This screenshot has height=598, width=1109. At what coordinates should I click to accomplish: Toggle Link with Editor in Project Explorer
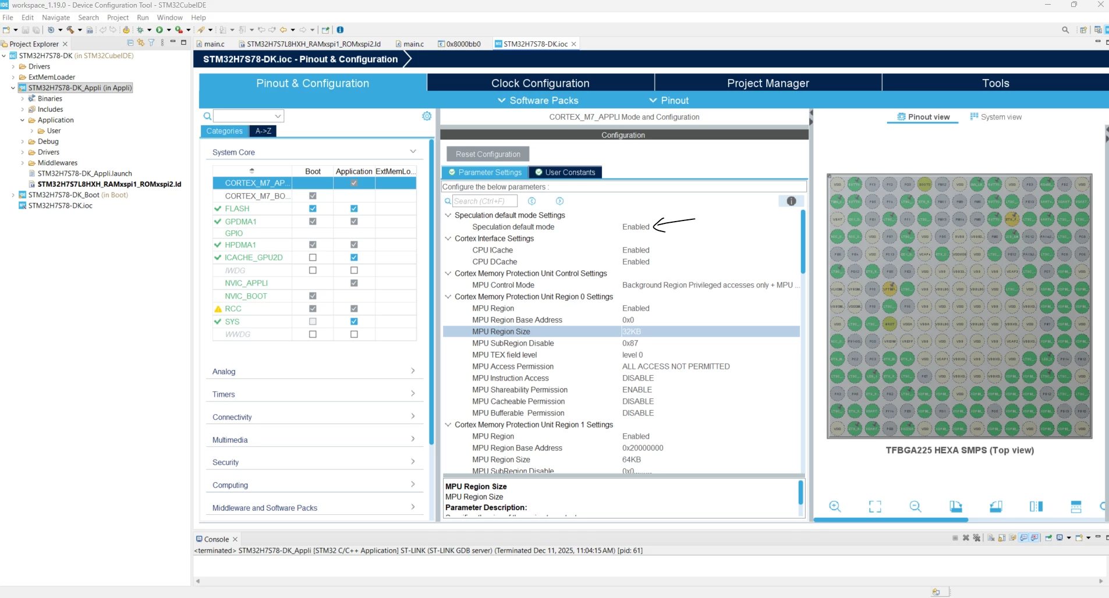tap(140, 43)
